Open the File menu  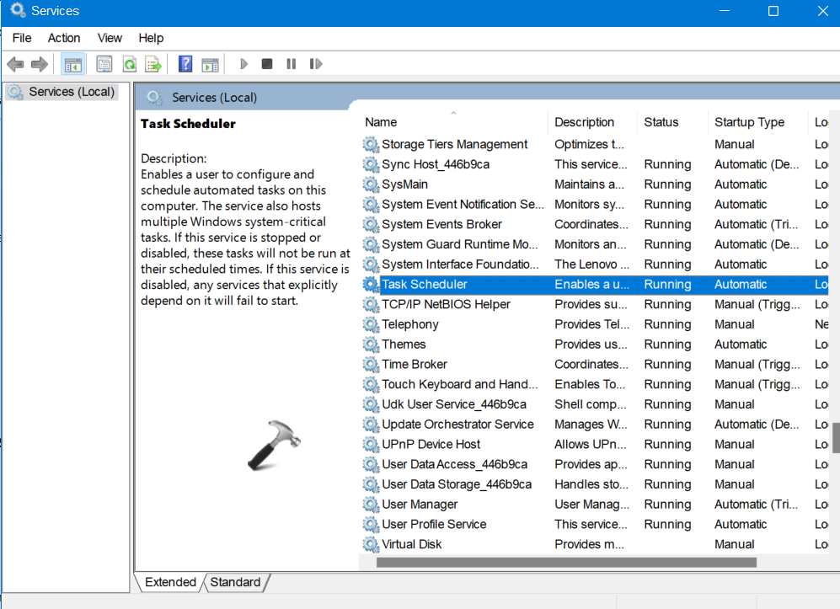[22, 38]
